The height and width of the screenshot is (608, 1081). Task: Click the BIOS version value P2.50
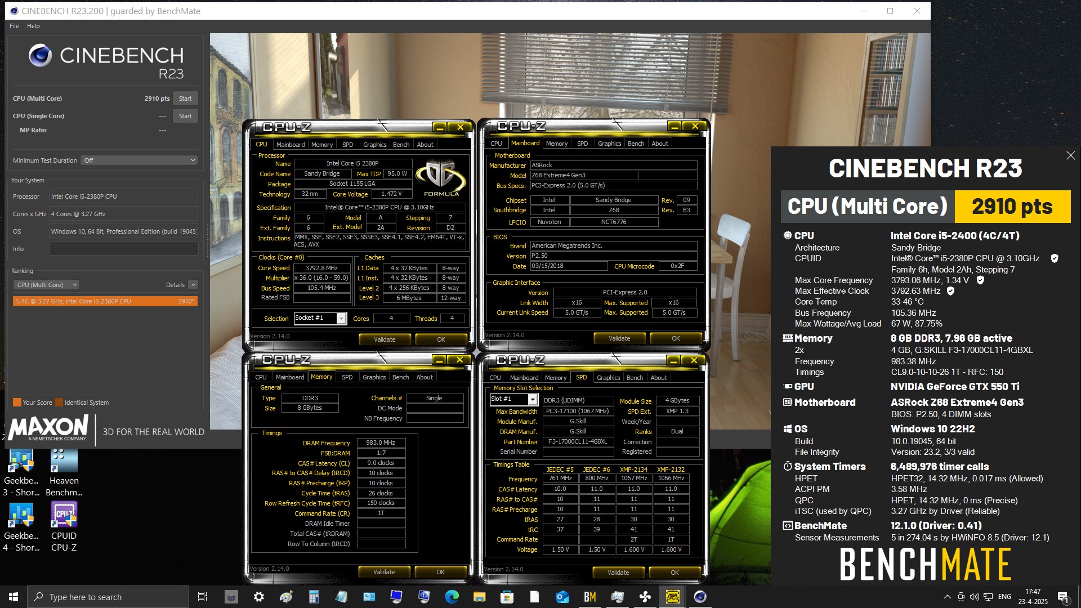click(x=614, y=256)
